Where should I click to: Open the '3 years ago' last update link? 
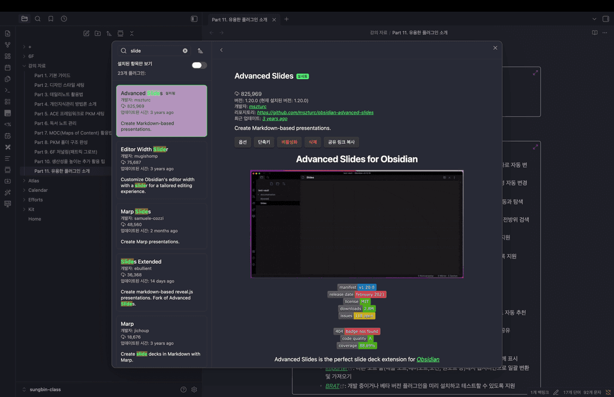click(275, 119)
